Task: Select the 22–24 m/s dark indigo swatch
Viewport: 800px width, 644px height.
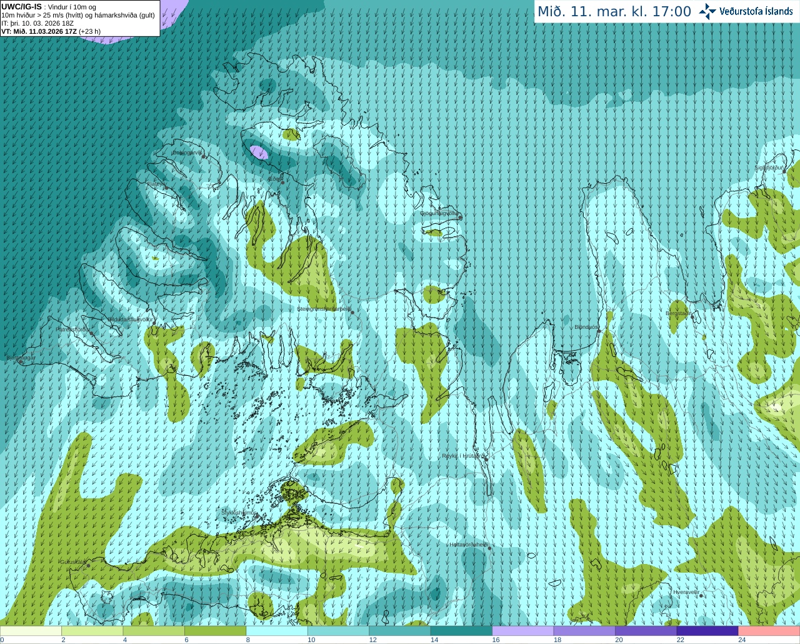Action: 707,631
